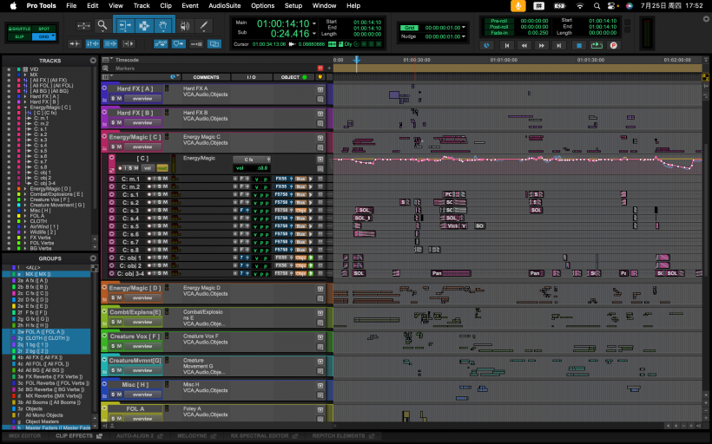This screenshot has height=444, width=712.
Task: Toggle read automation mode on [ C ] track
Action: point(162,168)
